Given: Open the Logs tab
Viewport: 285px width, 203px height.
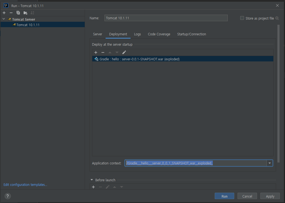Looking at the screenshot, I should click(137, 34).
